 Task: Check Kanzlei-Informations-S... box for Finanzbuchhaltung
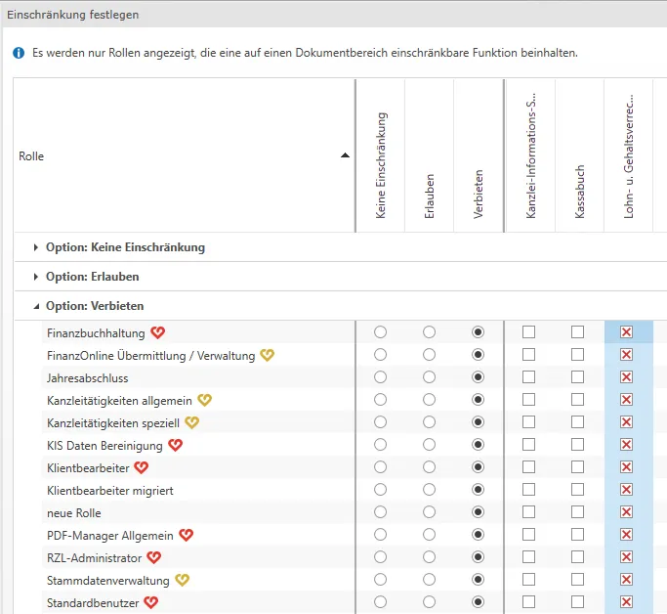pyautogui.click(x=528, y=332)
